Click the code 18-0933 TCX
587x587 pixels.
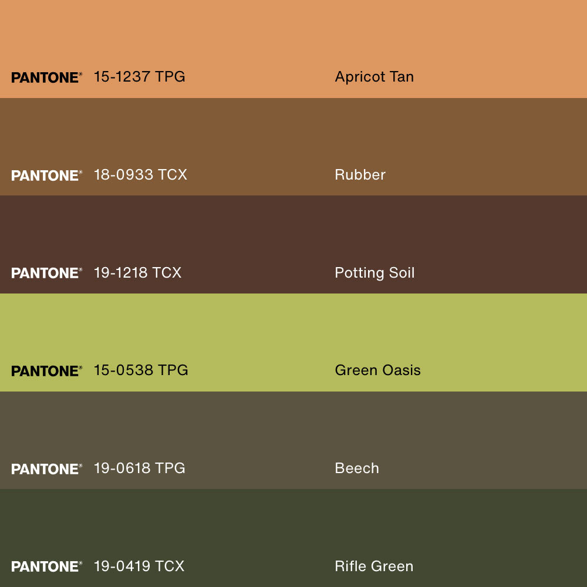click(140, 174)
